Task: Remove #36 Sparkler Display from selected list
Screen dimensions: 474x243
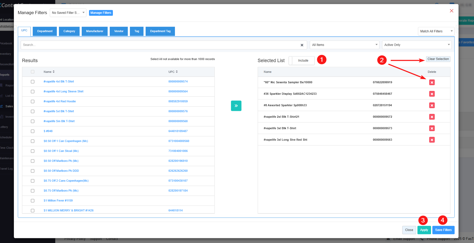Action: (432, 94)
